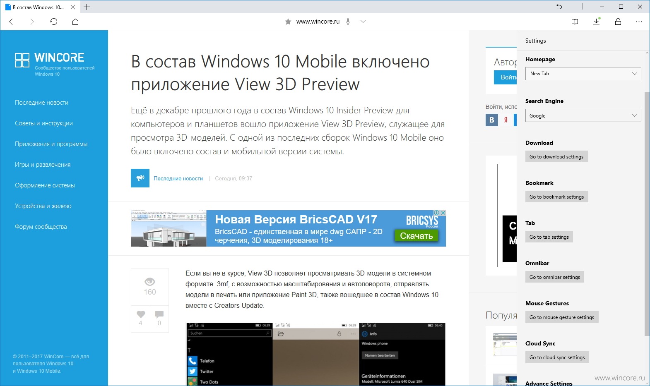Like the article with heart icon

point(141,314)
